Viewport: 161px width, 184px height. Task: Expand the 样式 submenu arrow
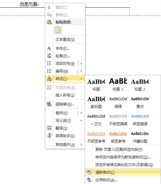pos(81,79)
